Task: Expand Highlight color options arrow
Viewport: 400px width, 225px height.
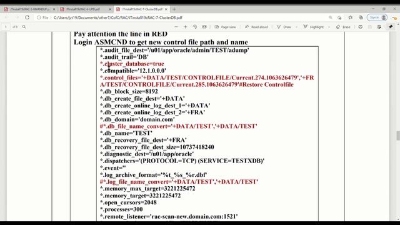Action: pyautogui.click(x=329, y=27)
